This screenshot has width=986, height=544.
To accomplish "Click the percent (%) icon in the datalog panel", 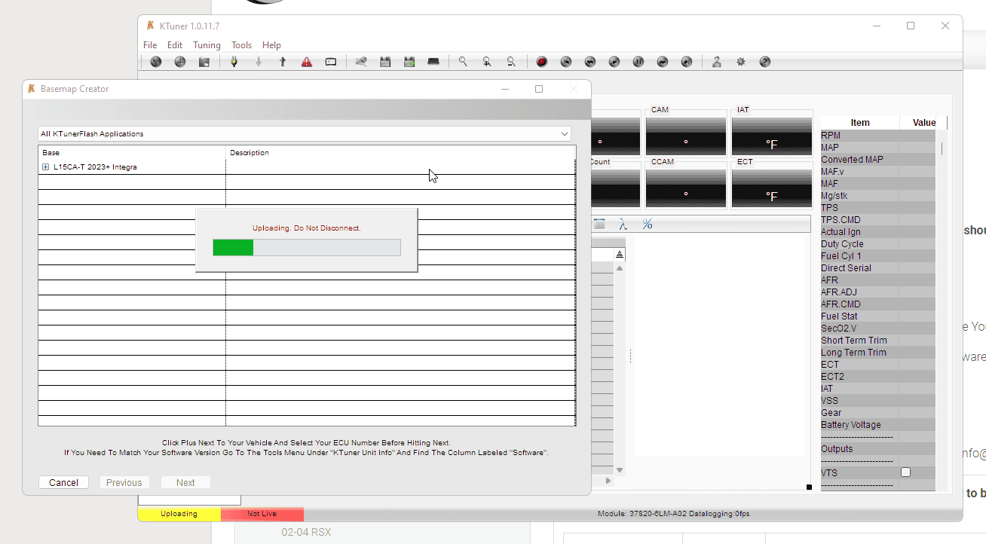I will click(x=647, y=224).
